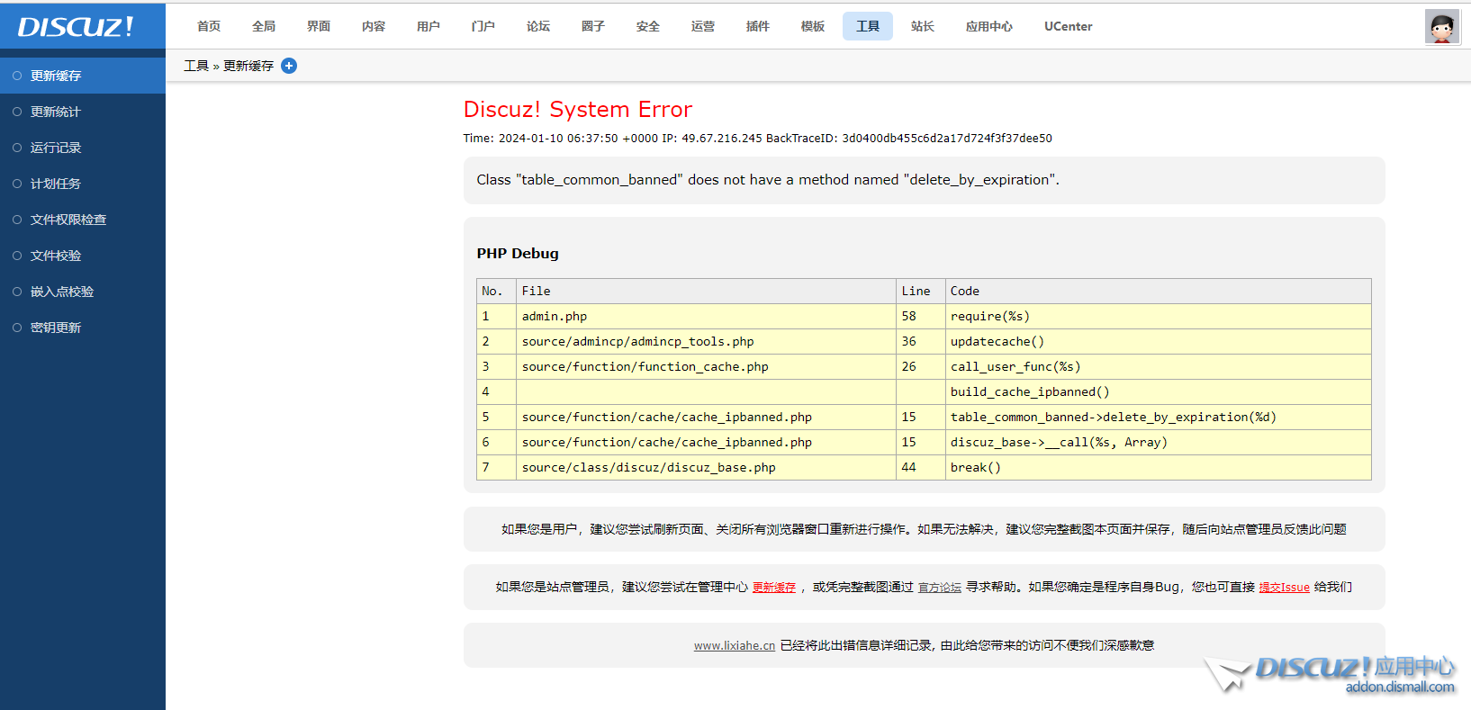Click the 提交Issue link

pyautogui.click(x=1284, y=588)
